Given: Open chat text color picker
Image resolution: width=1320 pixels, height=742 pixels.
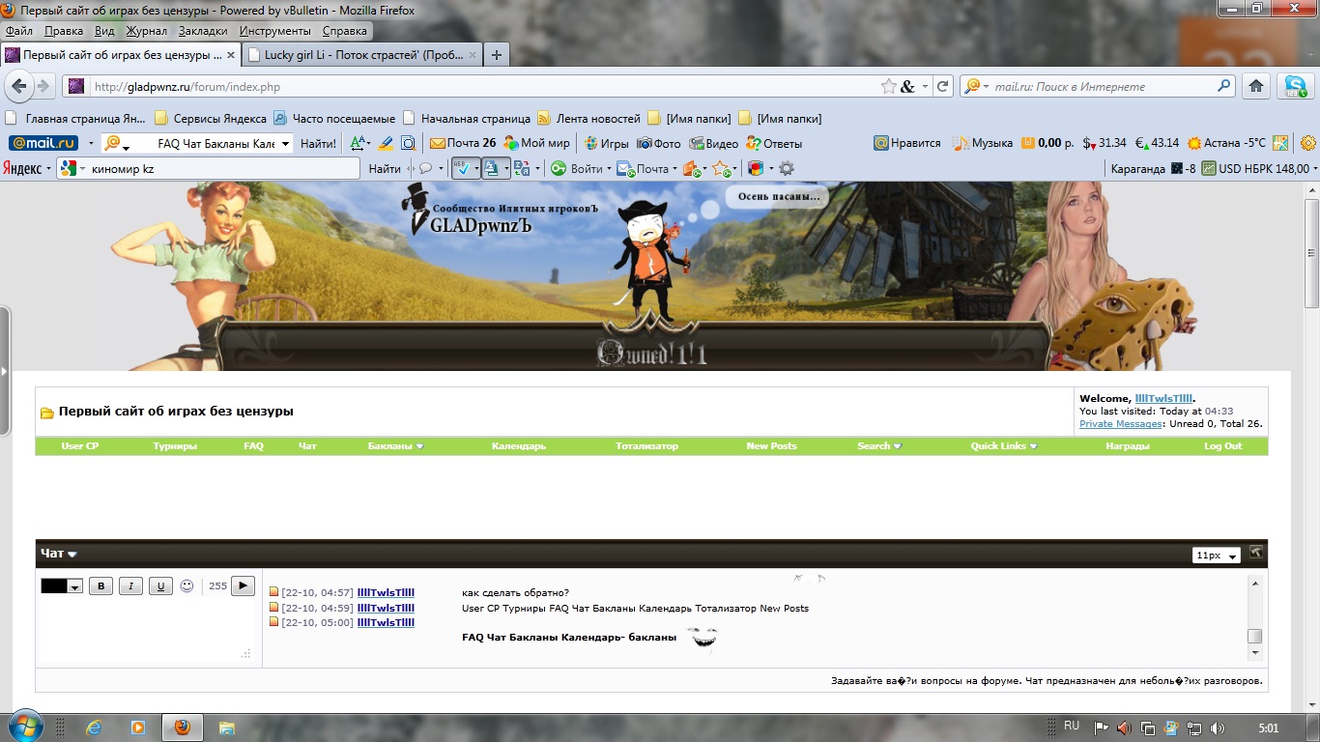Looking at the screenshot, I should click(x=62, y=586).
